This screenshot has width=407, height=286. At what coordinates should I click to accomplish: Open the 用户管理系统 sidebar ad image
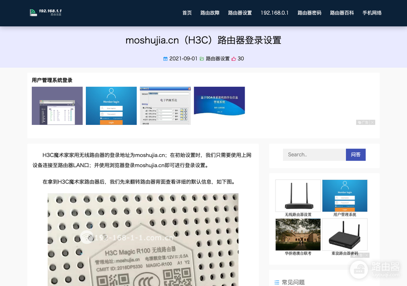click(x=345, y=196)
